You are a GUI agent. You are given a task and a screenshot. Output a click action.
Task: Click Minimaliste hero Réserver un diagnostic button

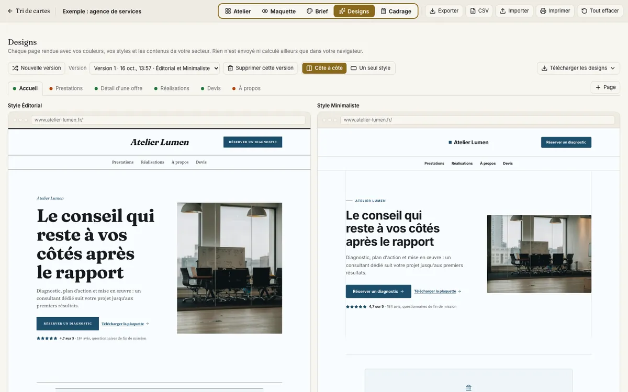tap(378, 291)
